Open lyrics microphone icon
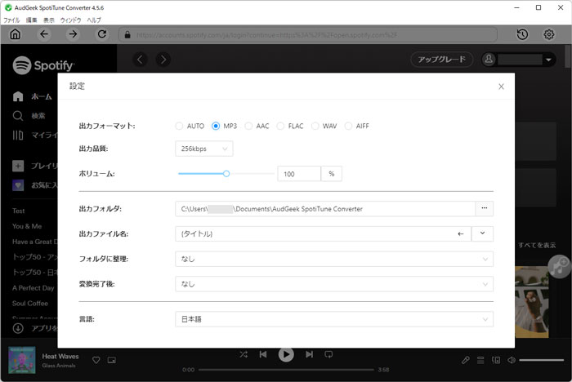Screen dimensions: 572x382 tap(466, 360)
